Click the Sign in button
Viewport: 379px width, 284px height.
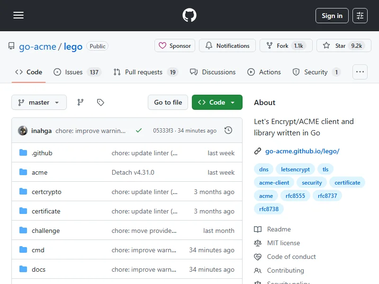click(332, 16)
